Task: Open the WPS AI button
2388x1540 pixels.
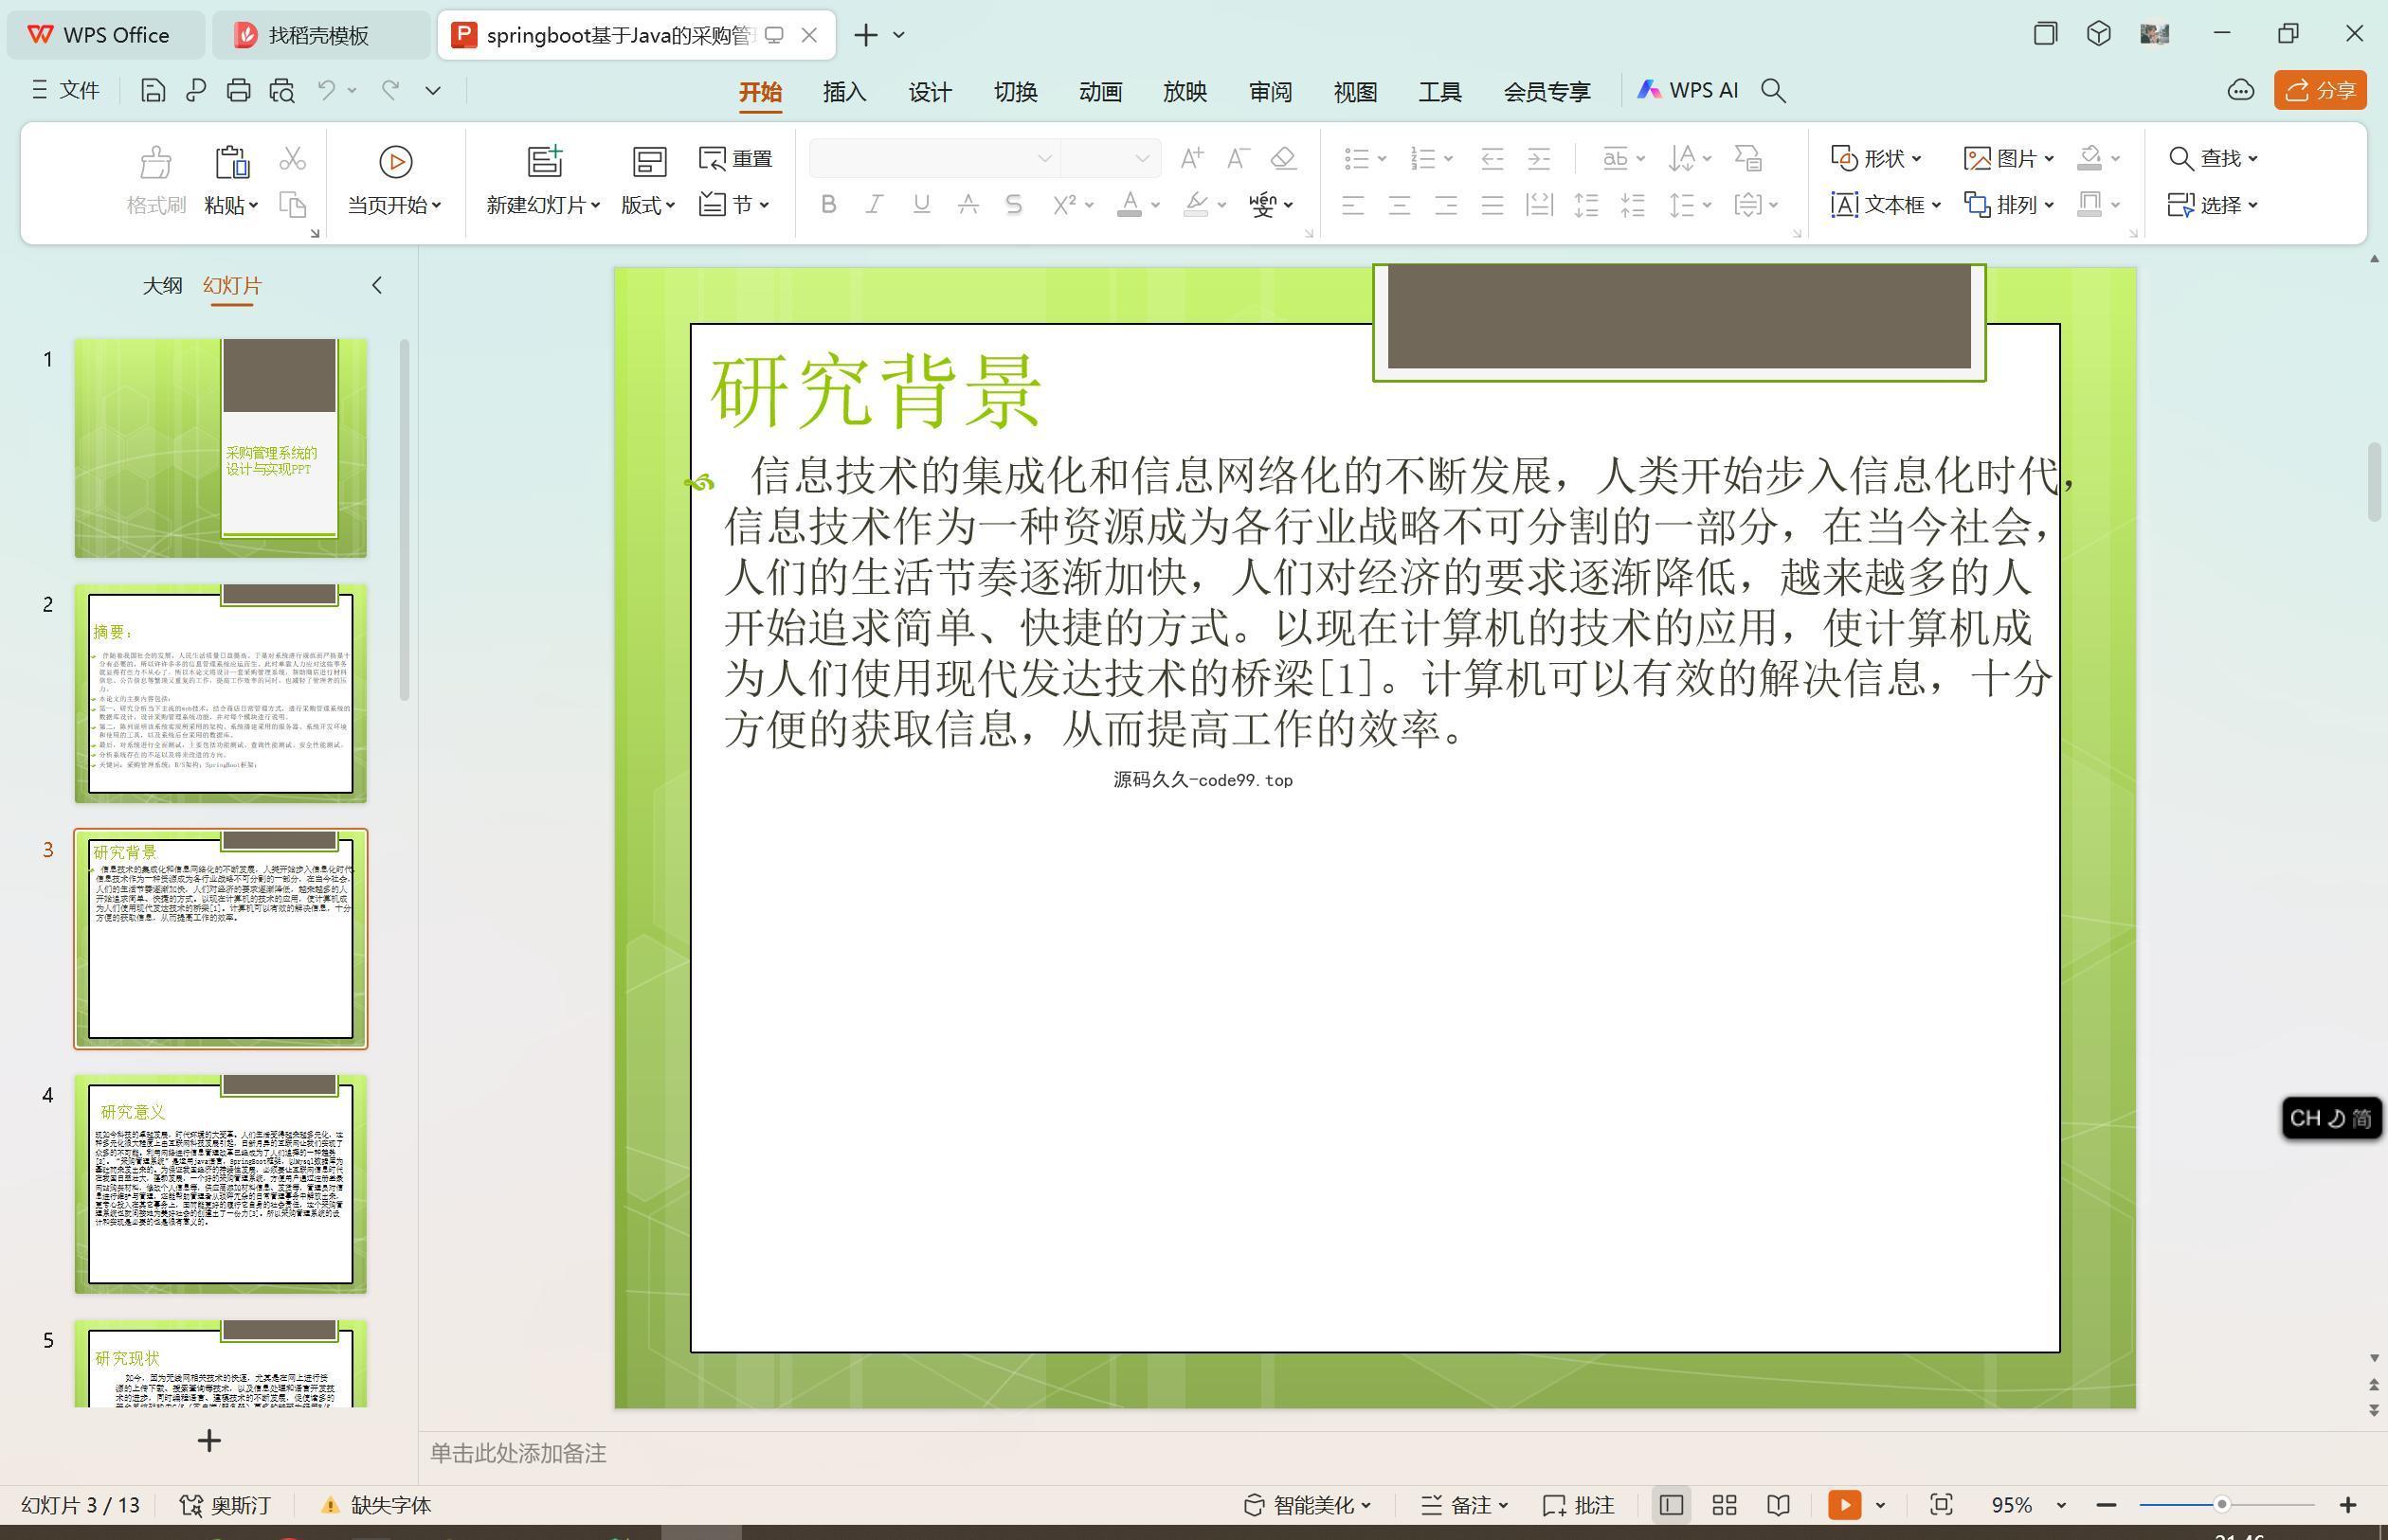Action: (x=1688, y=90)
